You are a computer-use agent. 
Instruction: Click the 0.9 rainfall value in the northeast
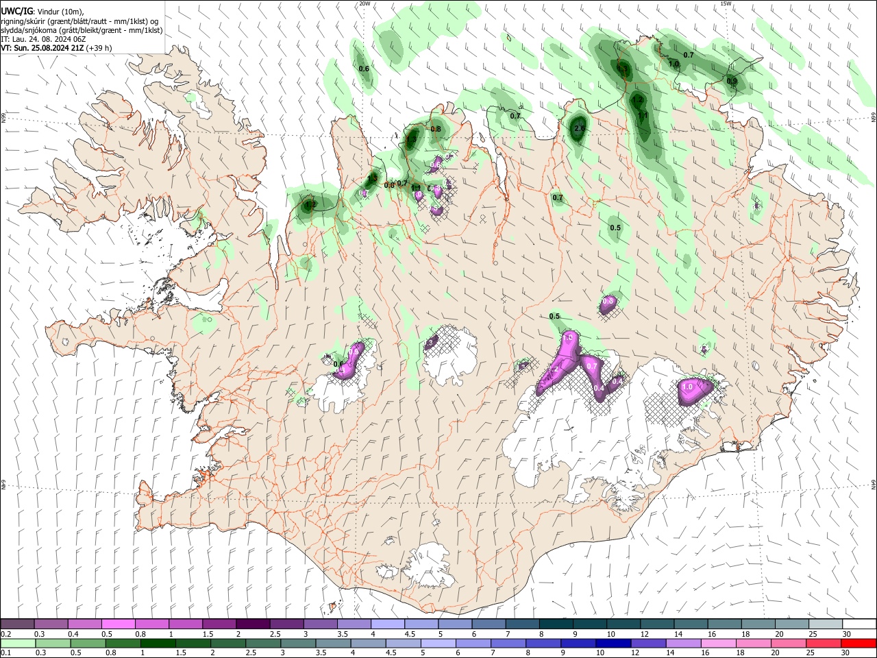point(732,81)
